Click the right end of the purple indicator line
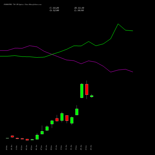Image resolution: width=155 pixels, height=155 pixels. click(133, 72)
